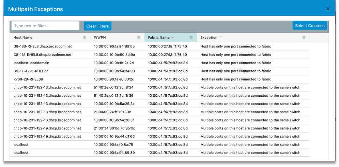Click WWPN 10:00:00:90:fa:e0:63:2c

(114, 79)
